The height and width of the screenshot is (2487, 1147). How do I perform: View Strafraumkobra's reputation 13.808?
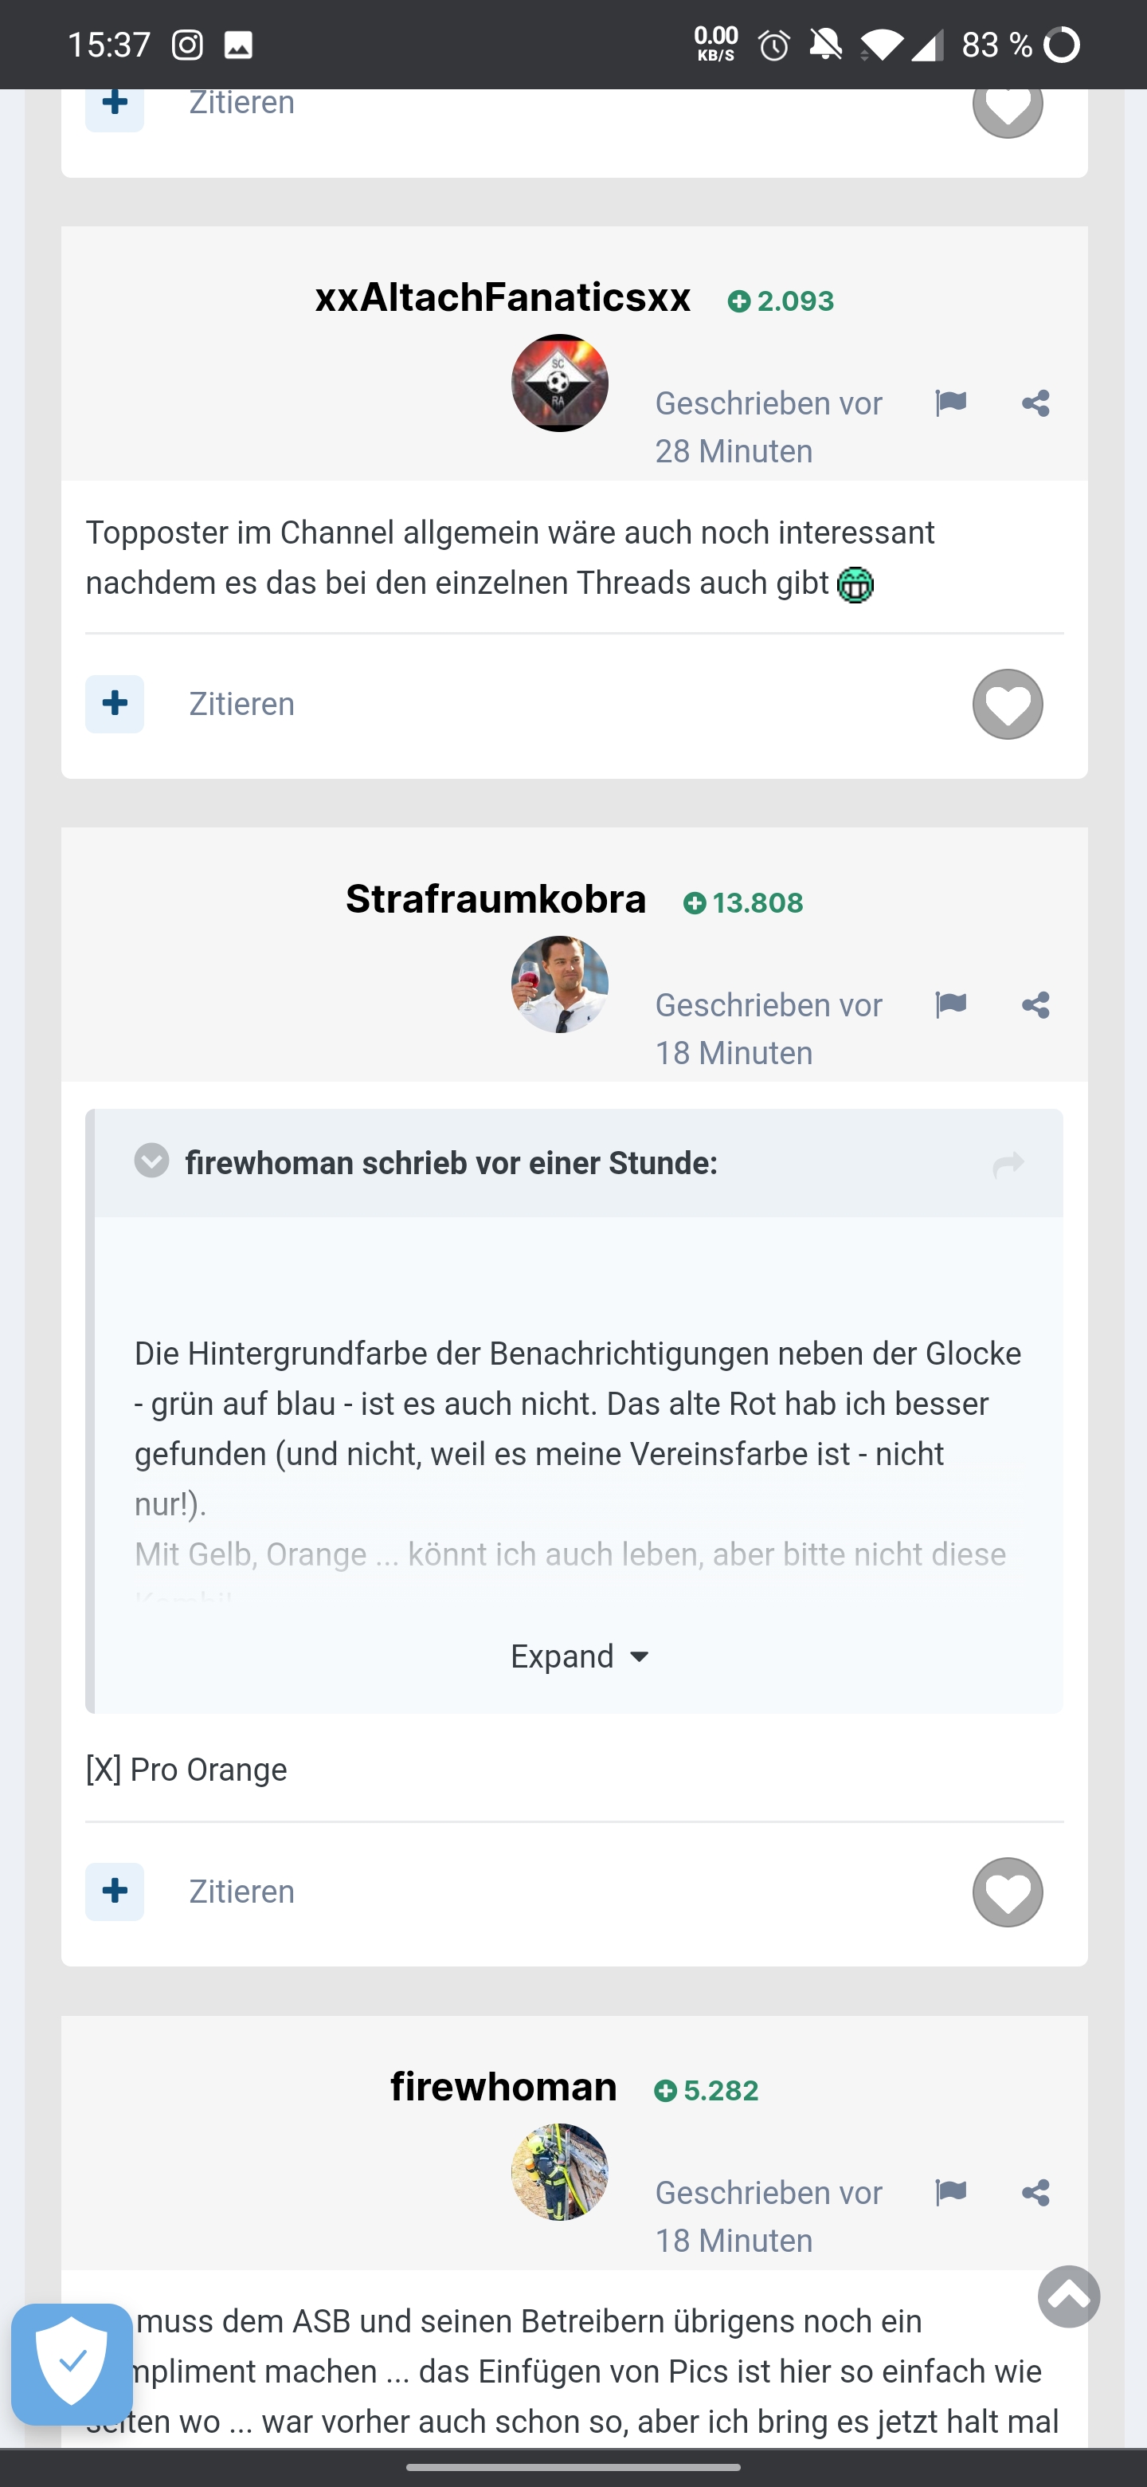coord(743,902)
